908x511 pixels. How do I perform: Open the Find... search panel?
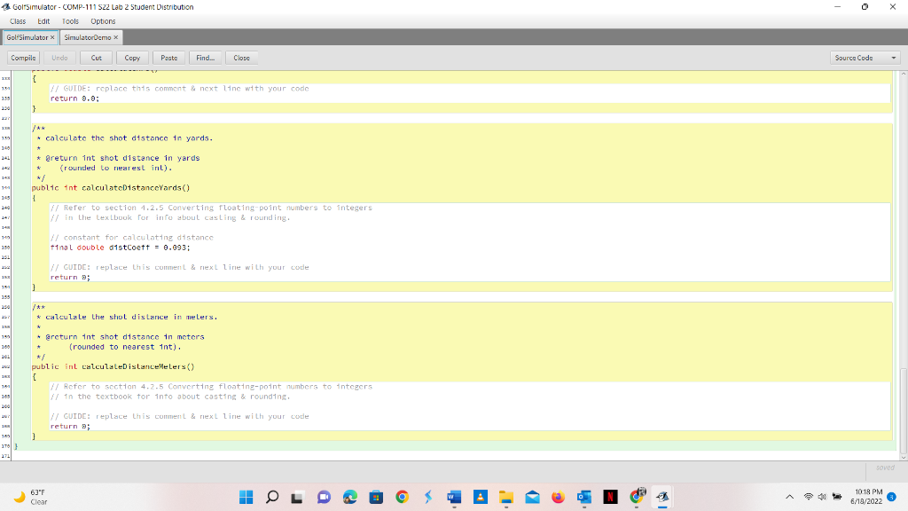pos(205,58)
